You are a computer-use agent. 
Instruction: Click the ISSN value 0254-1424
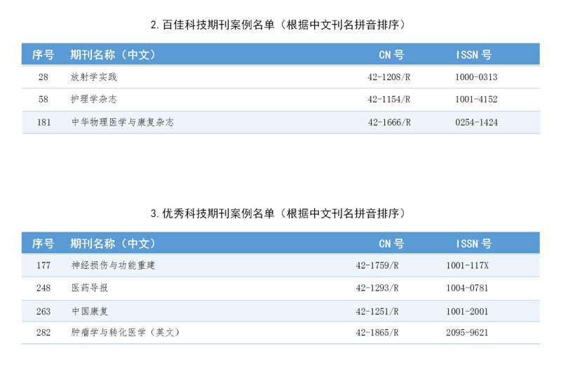coord(475,122)
